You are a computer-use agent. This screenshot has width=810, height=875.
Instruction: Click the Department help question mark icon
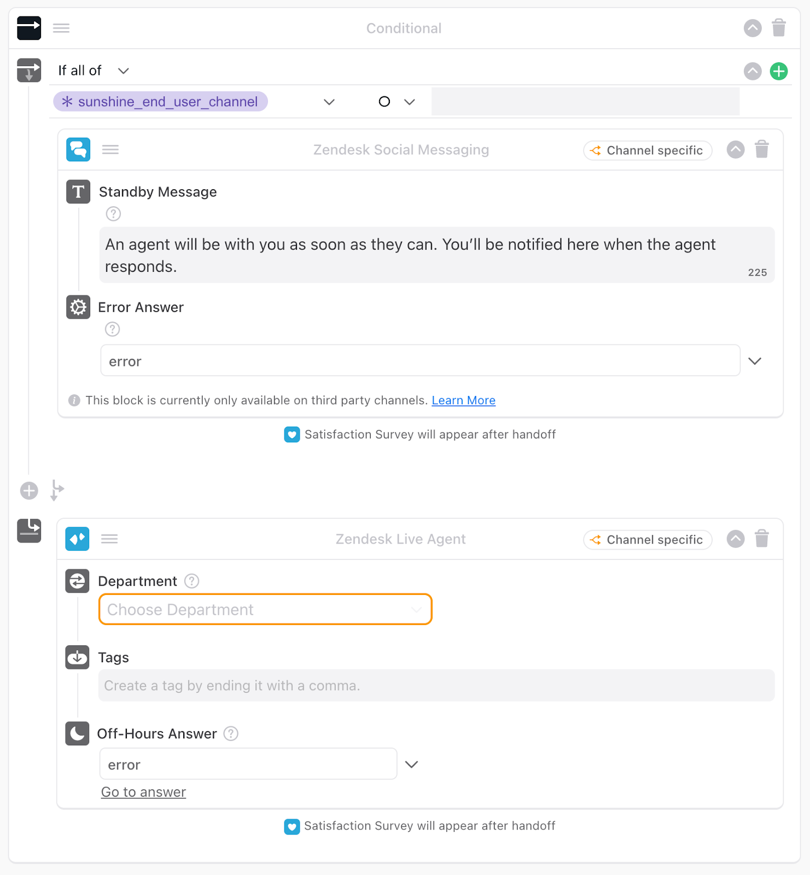191,581
